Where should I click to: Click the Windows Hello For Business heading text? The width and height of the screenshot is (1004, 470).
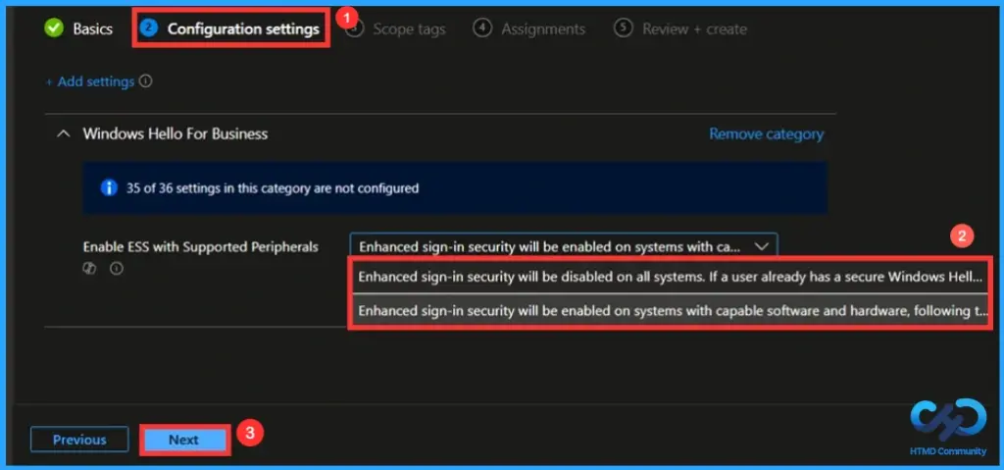coord(175,134)
